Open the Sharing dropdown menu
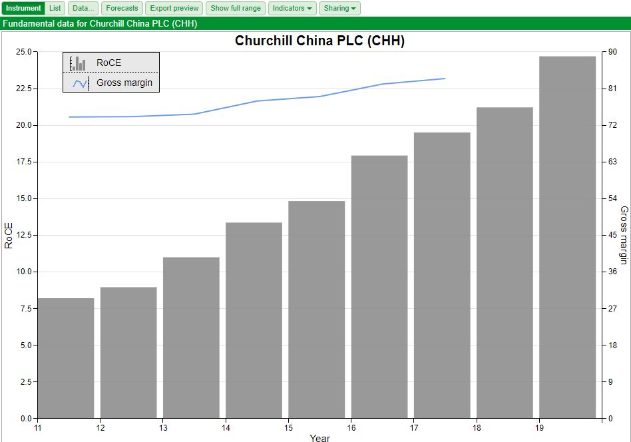The image size is (631, 442). (339, 8)
